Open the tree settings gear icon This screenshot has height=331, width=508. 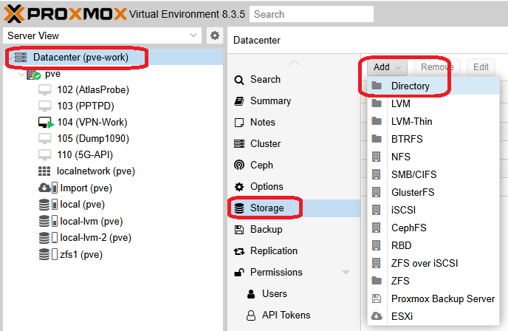[x=214, y=35]
